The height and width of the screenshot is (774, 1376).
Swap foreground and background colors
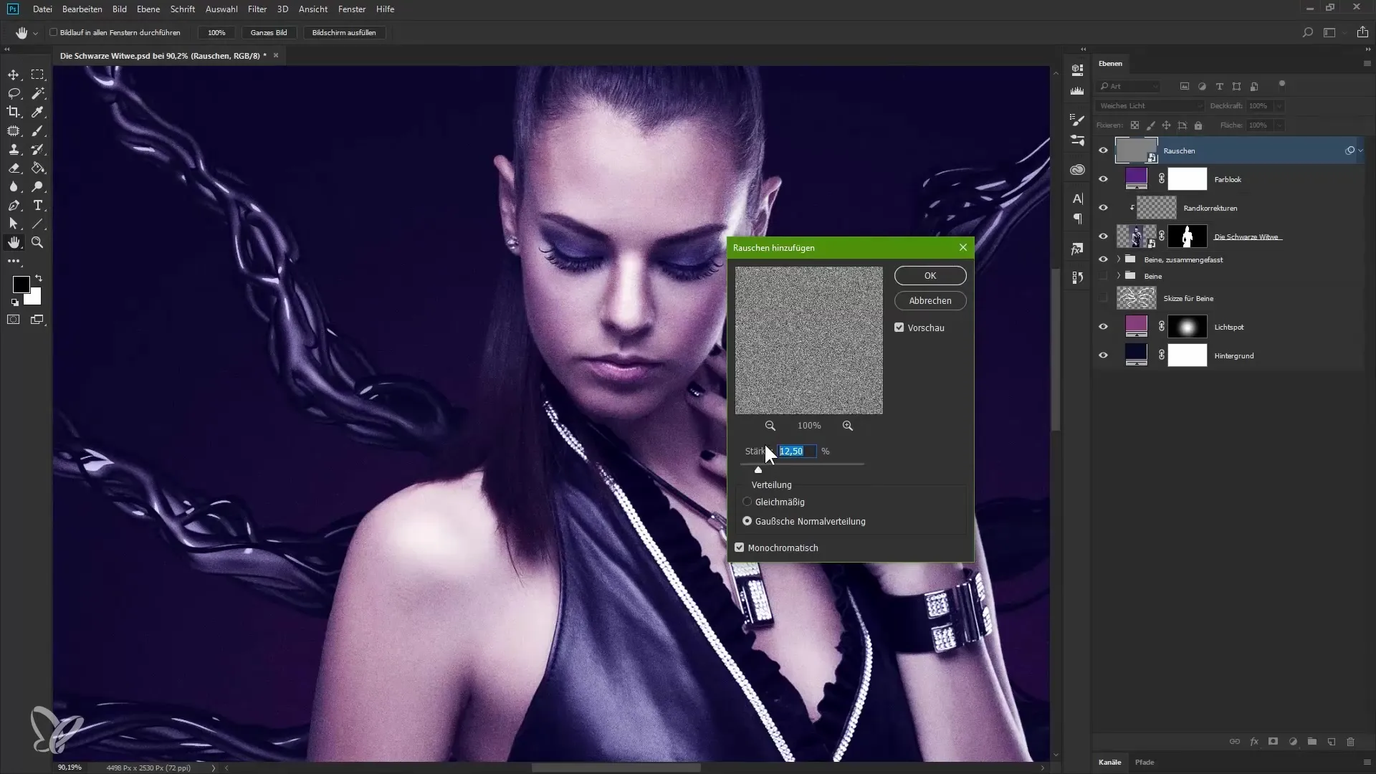coord(39,278)
